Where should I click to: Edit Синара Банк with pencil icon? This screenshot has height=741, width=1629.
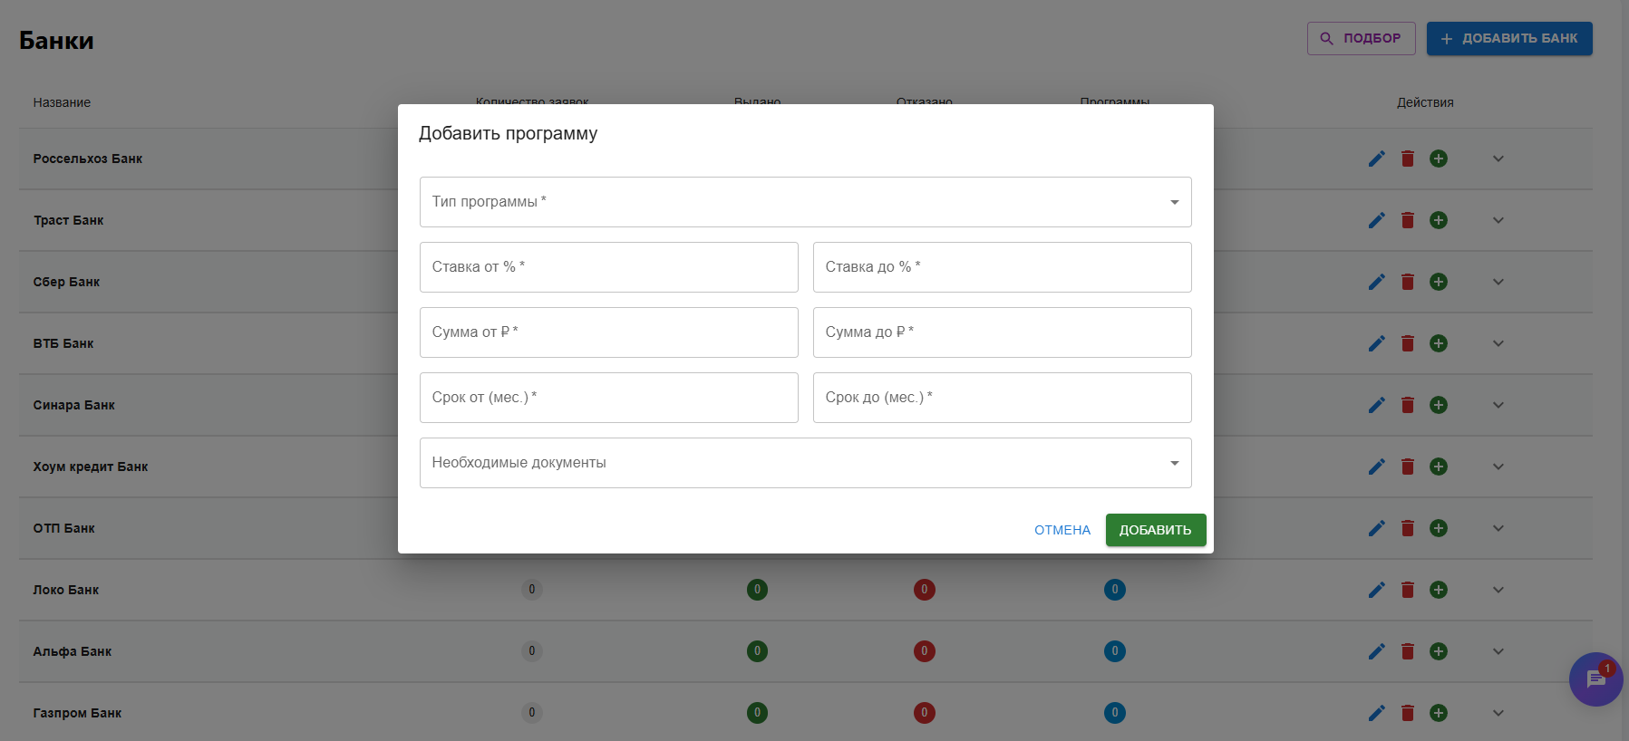1376,405
